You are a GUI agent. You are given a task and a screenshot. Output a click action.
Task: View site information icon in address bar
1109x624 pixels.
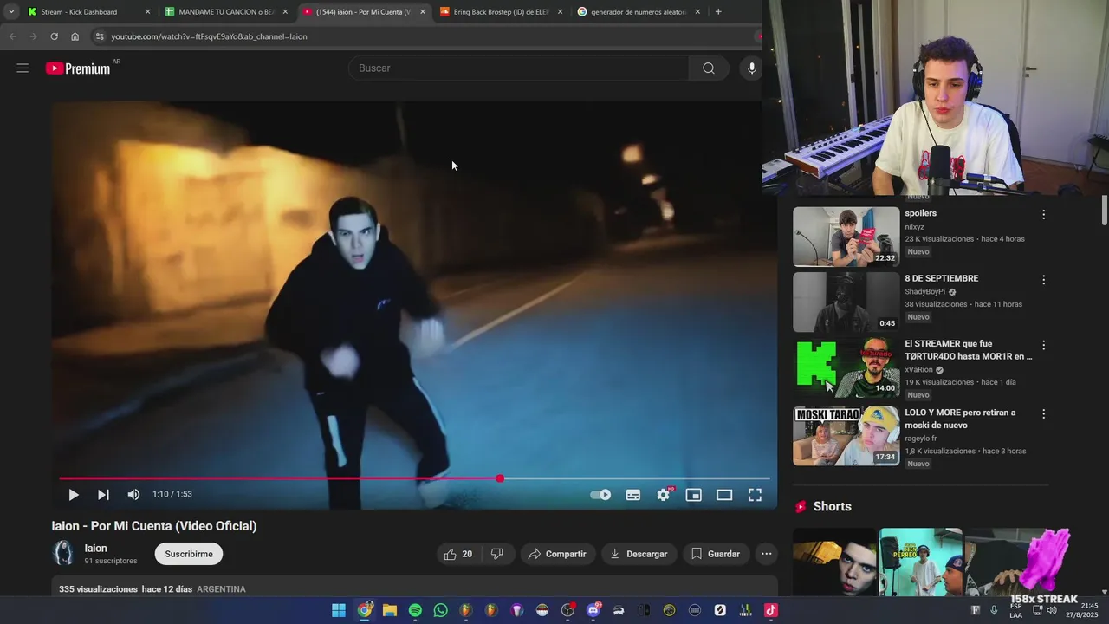click(100, 36)
